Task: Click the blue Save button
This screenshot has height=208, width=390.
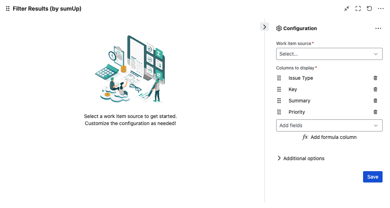Action: (x=373, y=177)
